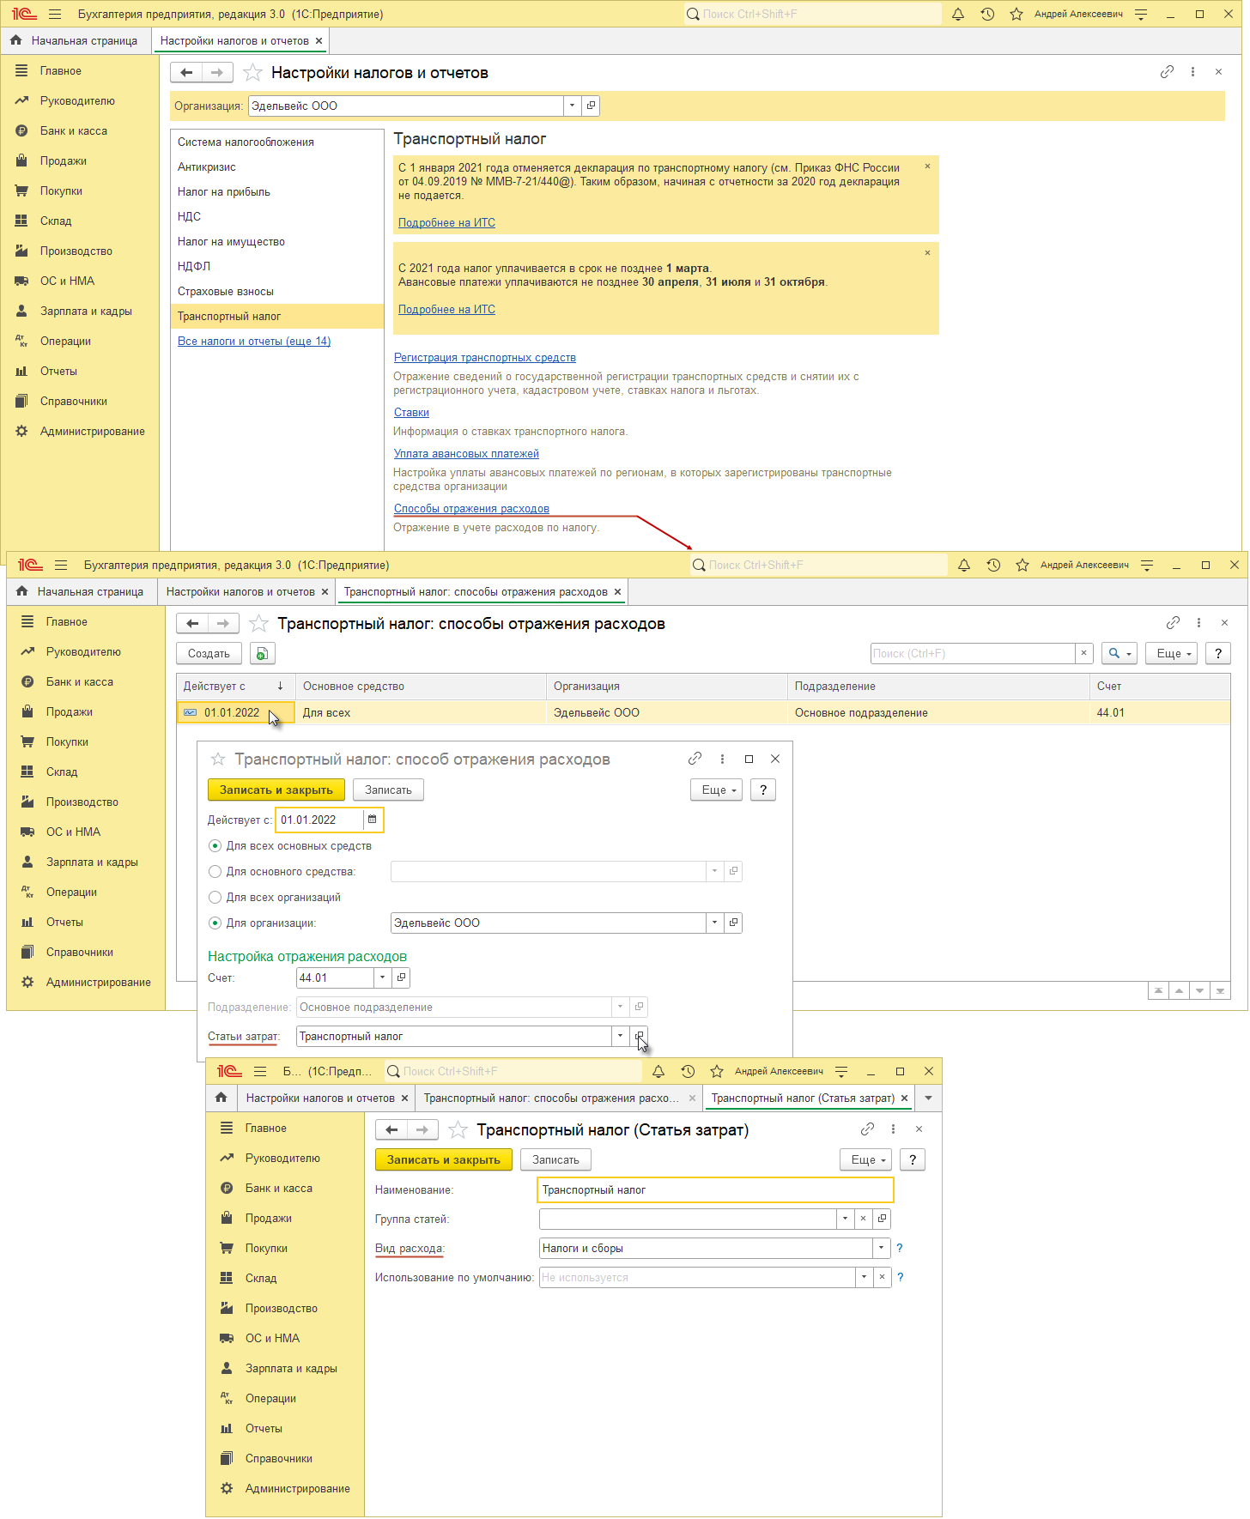Expand Организация dropdown Эдельвейс ООО
Viewport: 1250px width, 1519px height.
572,106
